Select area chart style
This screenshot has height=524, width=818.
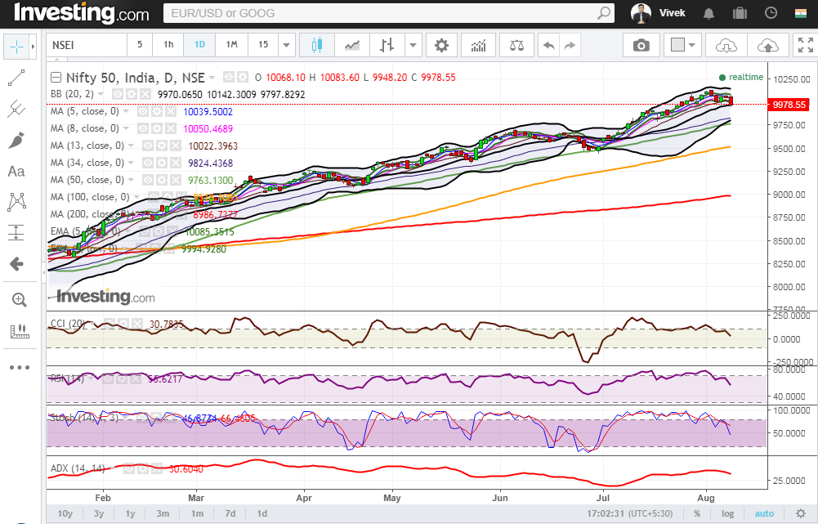[352, 46]
